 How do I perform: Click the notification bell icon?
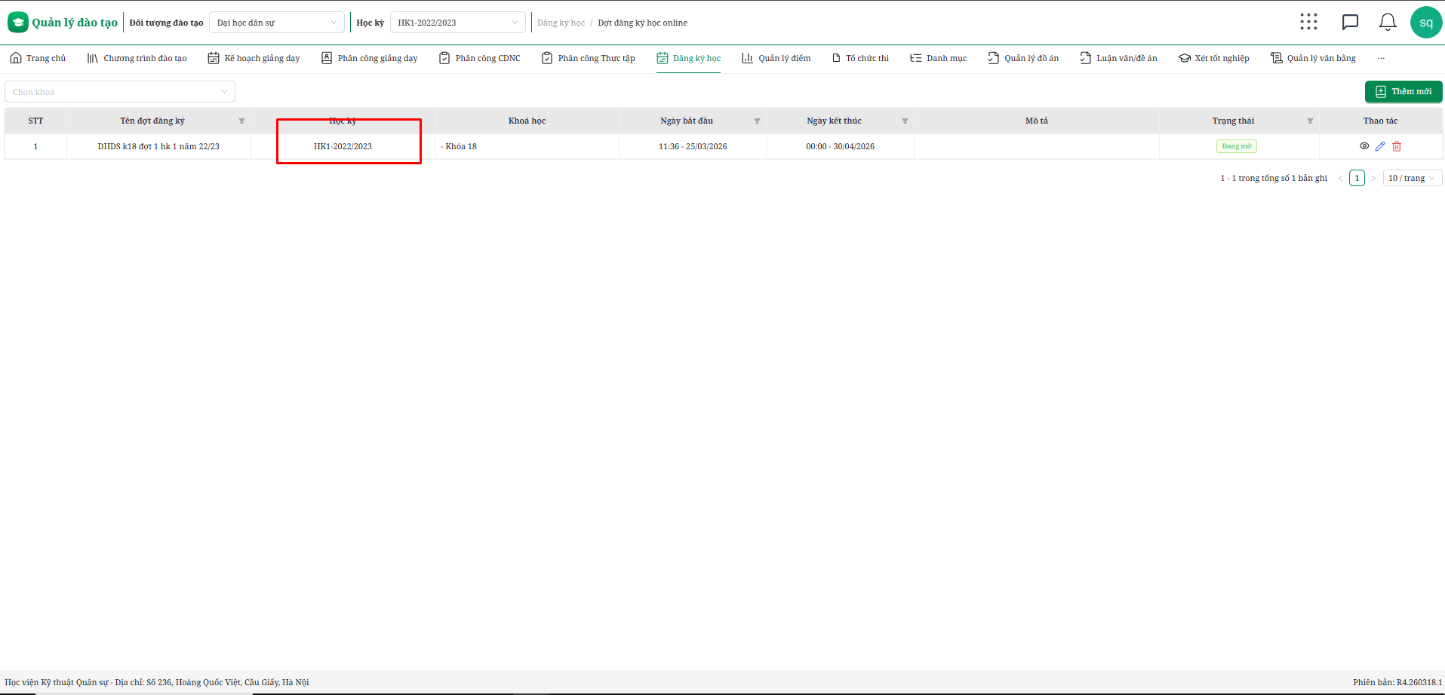tap(1387, 22)
